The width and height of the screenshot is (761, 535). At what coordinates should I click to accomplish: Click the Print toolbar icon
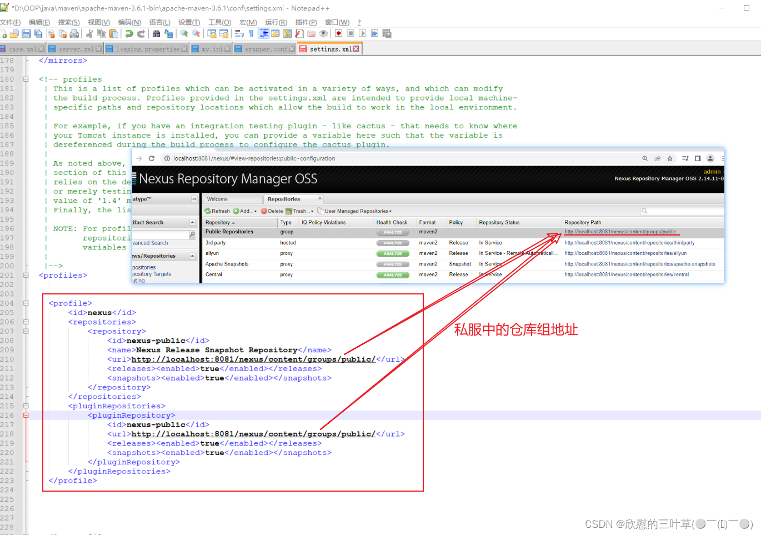(x=74, y=33)
